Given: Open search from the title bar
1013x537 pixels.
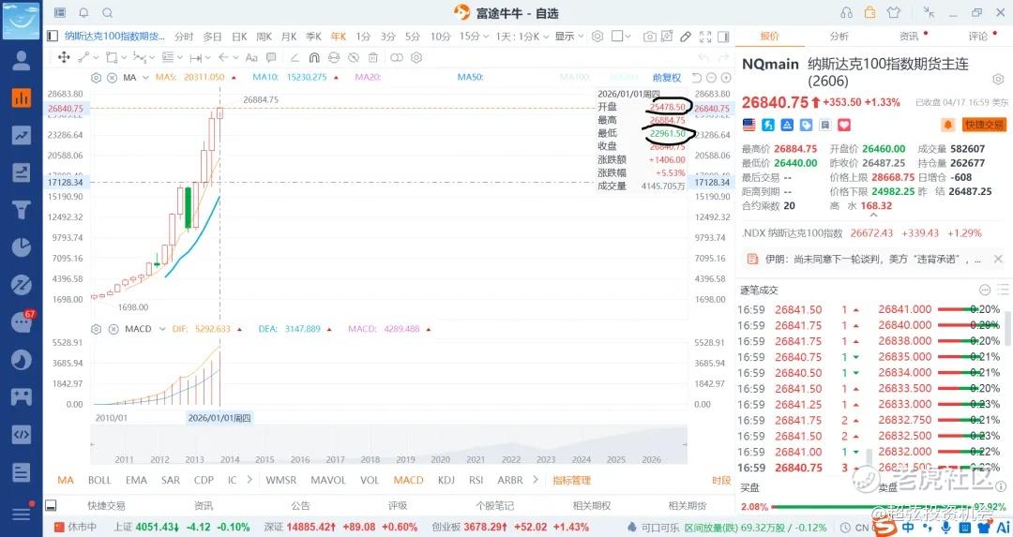Looking at the screenshot, I should [108, 13].
